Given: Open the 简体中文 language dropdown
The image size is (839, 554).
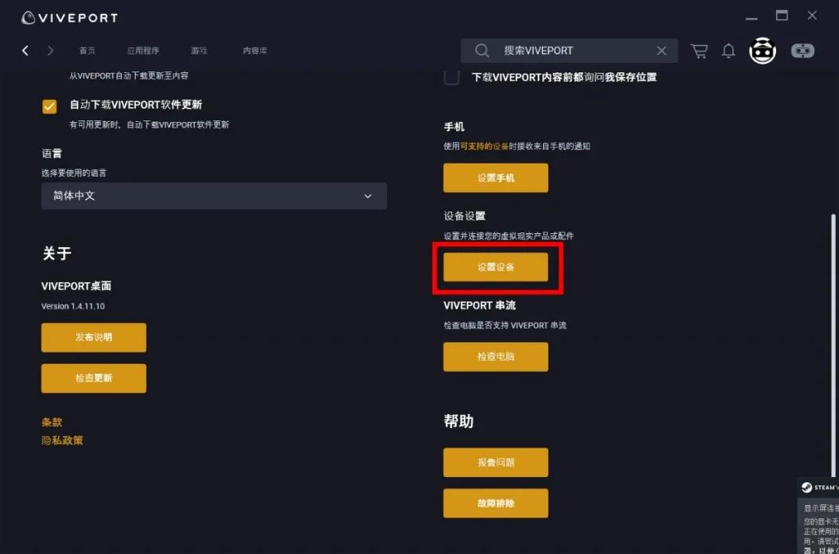Looking at the screenshot, I should [x=214, y=196].
